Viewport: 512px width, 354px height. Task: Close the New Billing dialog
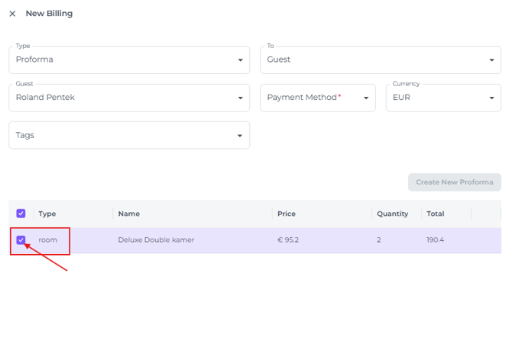(12, 14)
